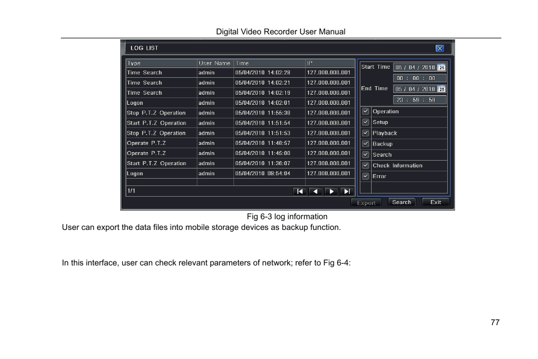The height and width of the screenshot is (359, 538).
Task: Select Time Search log at 14:02:19
Action: tap(241, 92)
